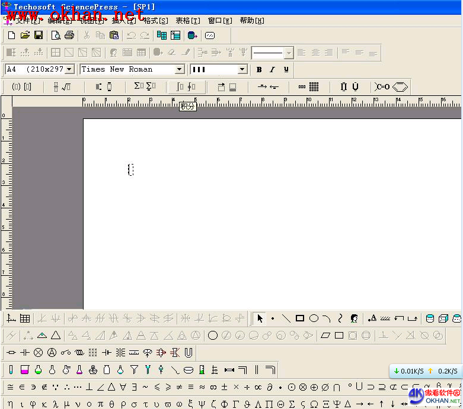Insert the matrix grid template
The image size is (463, 409).
(x=314, y=86)
